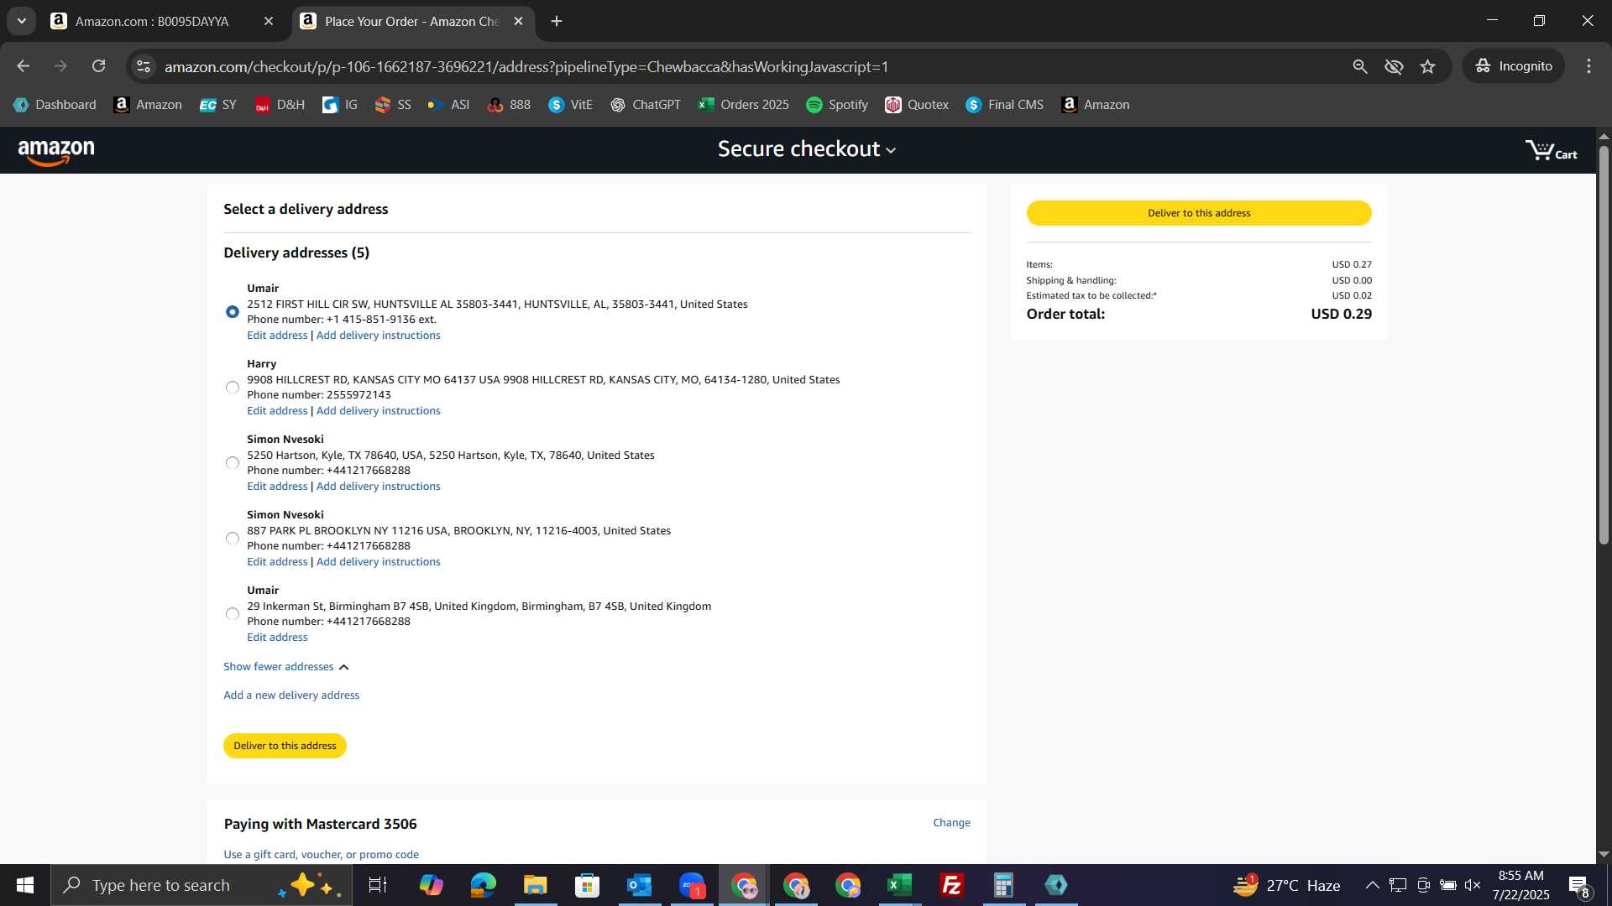Open the notification center icon
The height and width of the screenshot is (906, 1612).
pyautogui.click(x=1578, y=886)
